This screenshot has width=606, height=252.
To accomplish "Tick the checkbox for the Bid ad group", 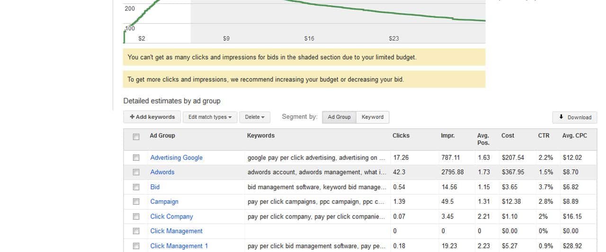I will 136,187.
